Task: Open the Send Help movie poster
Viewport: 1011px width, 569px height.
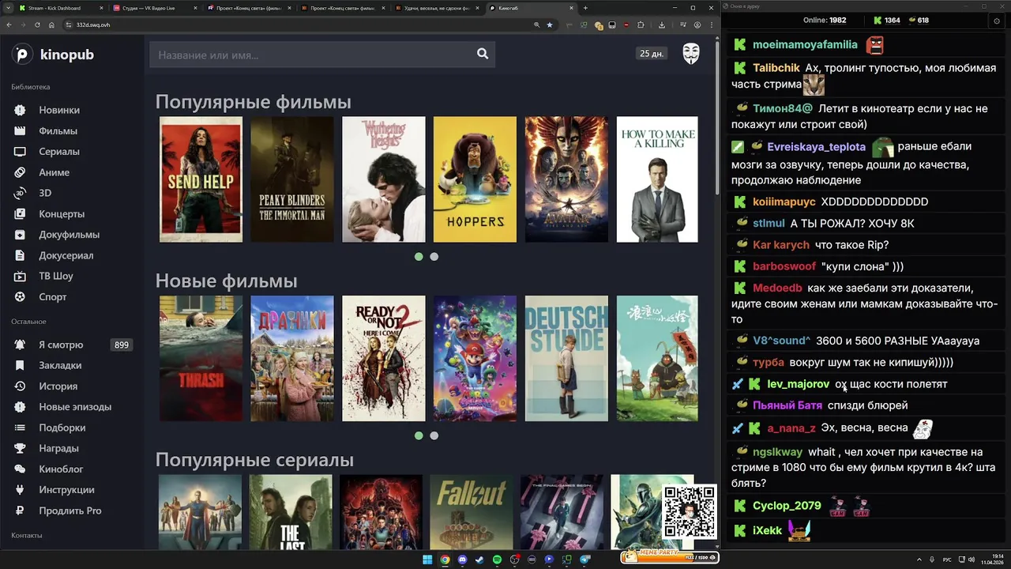Action: 201,179
